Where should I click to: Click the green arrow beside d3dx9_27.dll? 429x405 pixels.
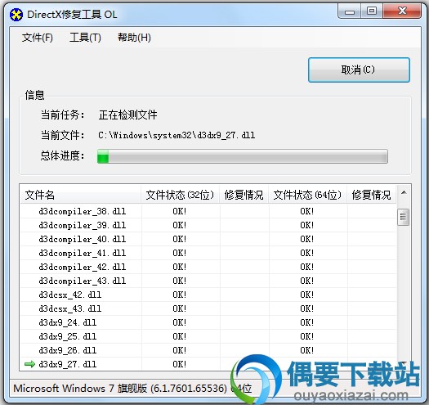tap(29, 364)
